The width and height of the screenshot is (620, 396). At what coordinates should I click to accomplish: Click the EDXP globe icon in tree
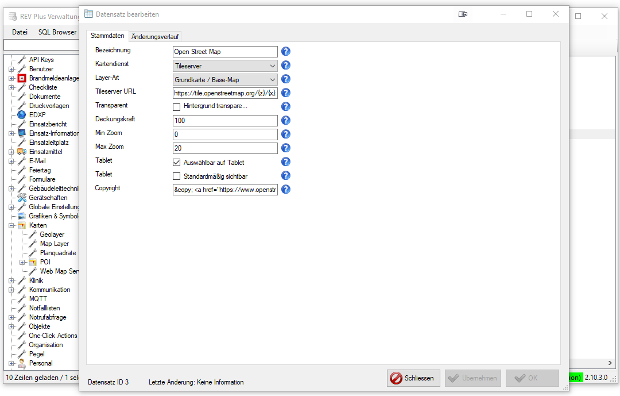click(x=22, y=115)
